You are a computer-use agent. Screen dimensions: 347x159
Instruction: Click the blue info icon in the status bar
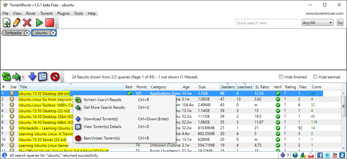5,155
